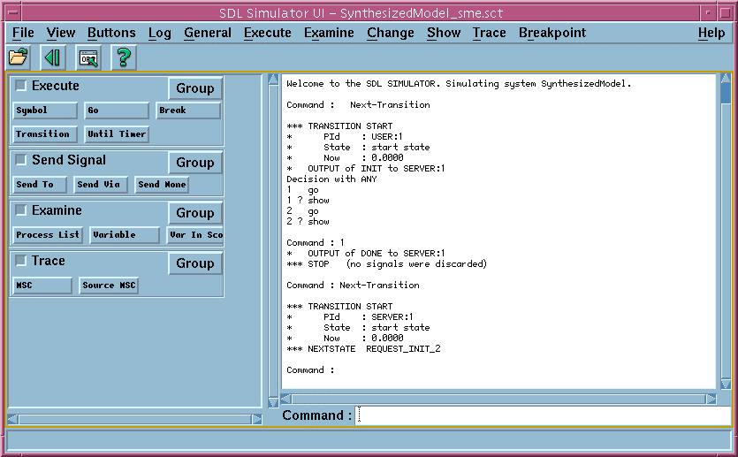Image resolution: width=738 pixels, height=457 pixels.
Task: Click the log horizontal scroll right arrow
Action: 711,400
